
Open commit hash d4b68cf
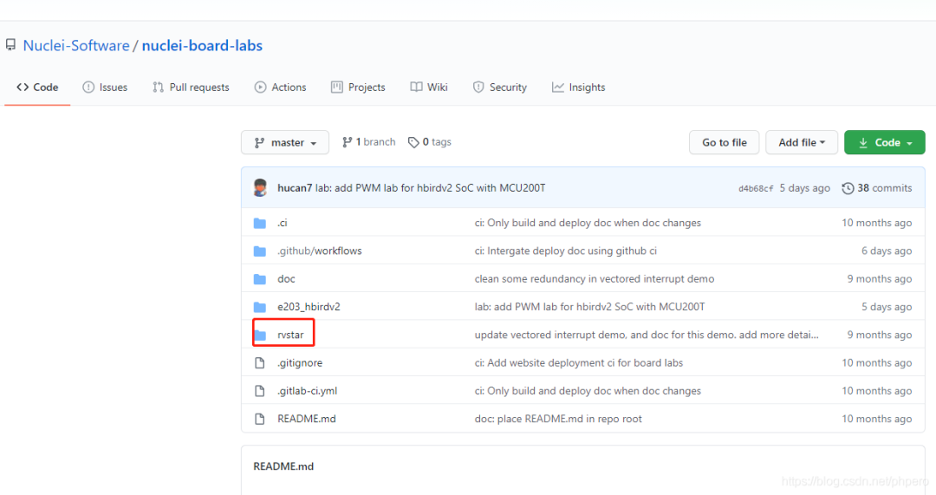[755, 189]
